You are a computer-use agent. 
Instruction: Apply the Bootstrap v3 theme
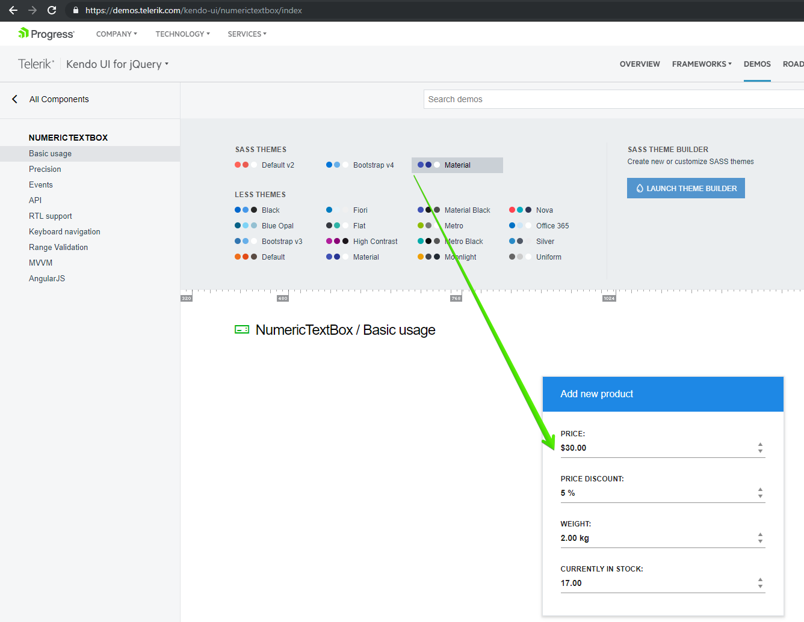coord(268,242)
